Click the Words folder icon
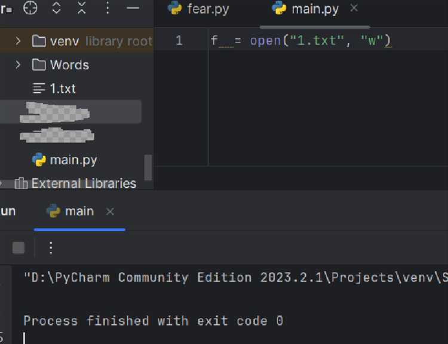The width and height of the screenshot is (448, 344). tap(39, 65)
